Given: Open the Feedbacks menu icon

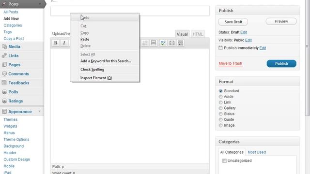Looking at the screenshot, I should [x=4, y=83].
